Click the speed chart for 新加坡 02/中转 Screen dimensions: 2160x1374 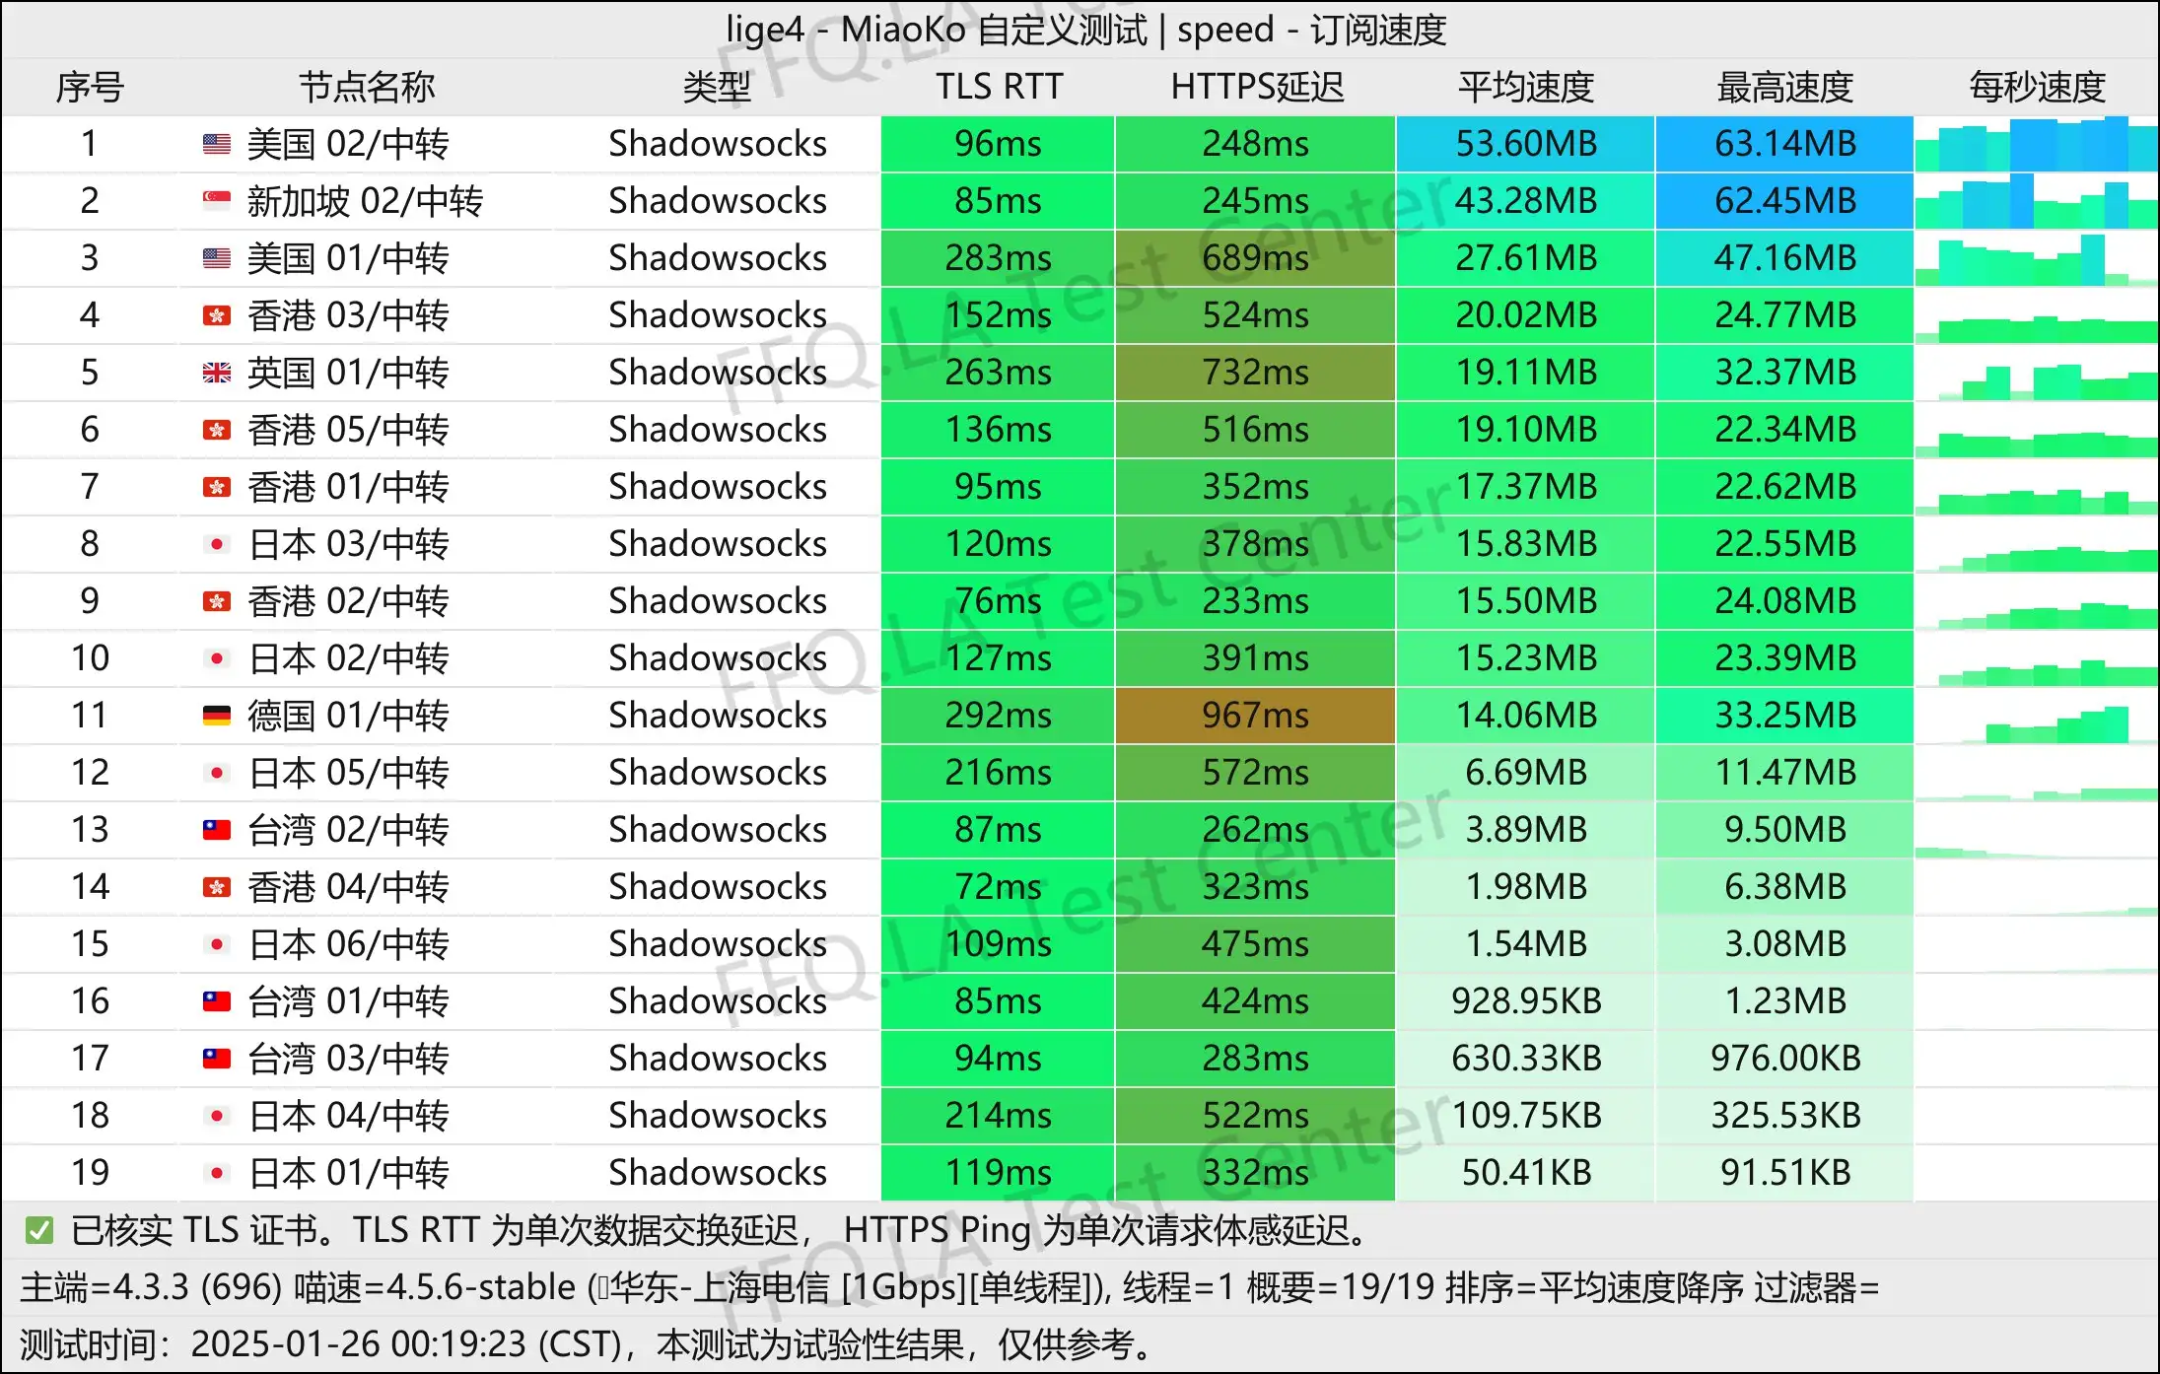click(2037, 201)
